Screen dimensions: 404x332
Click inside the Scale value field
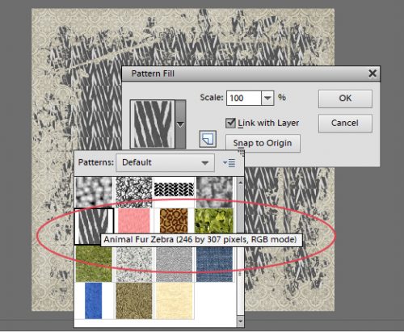click(x=244, y=98)
